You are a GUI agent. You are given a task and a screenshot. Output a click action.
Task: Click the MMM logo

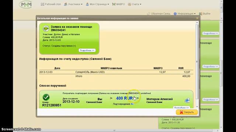click(26, 4)
